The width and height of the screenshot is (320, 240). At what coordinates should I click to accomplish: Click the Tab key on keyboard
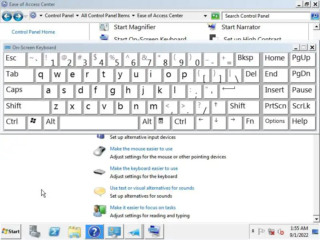(19, 76)
